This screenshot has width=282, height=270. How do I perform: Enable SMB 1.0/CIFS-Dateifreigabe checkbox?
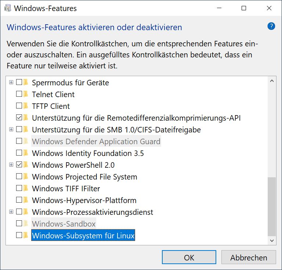pos(19,129)
